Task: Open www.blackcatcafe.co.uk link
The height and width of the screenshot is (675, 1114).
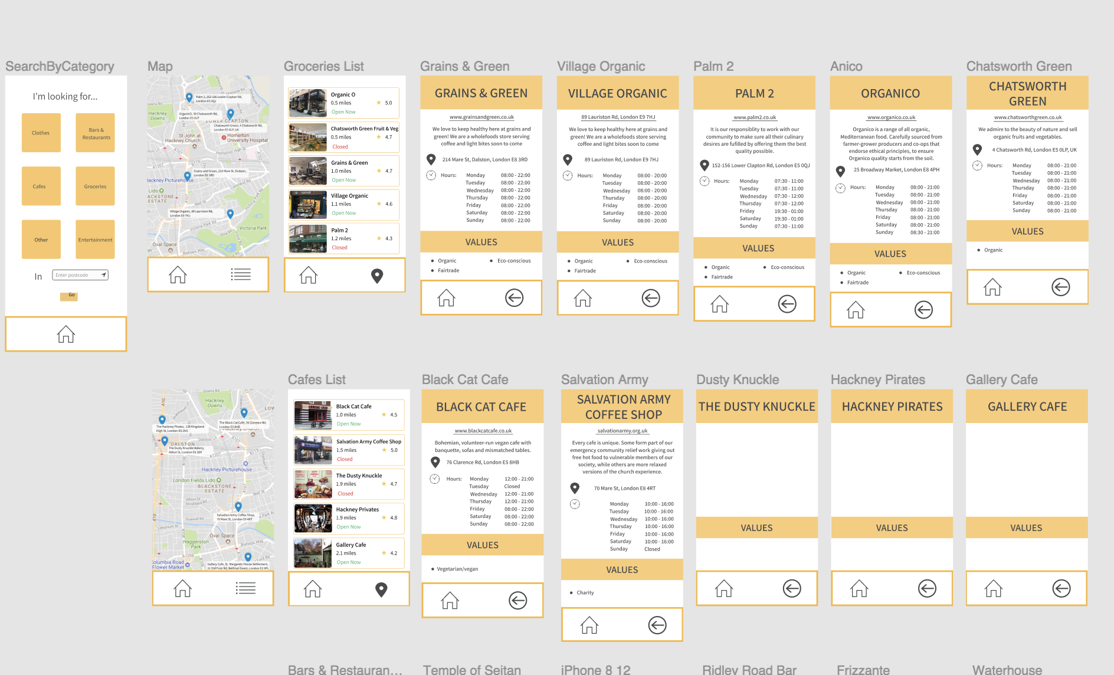Action: [x=483, y=430]
